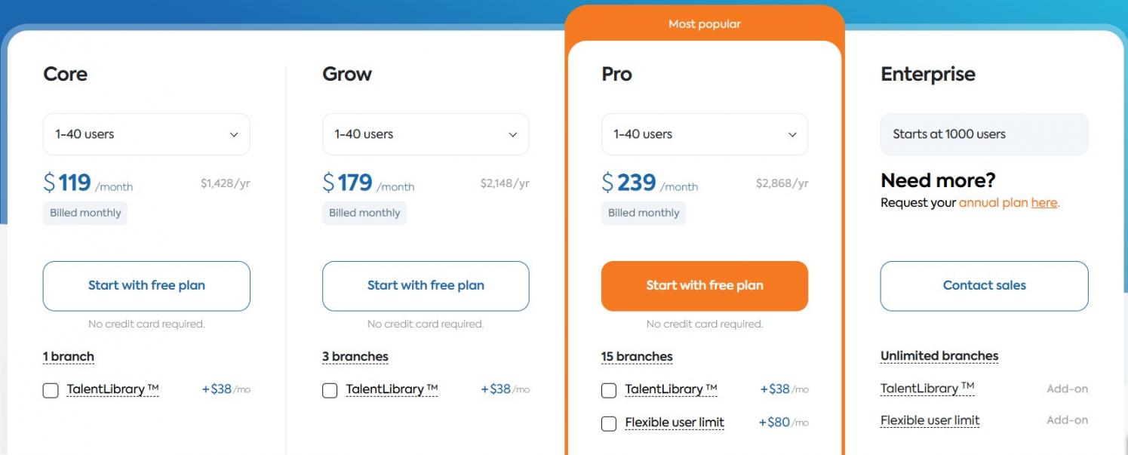Click Enterprise Flexible user limit label
Image resolution: width=1128 pixels, height=455 pixels.
930,420
